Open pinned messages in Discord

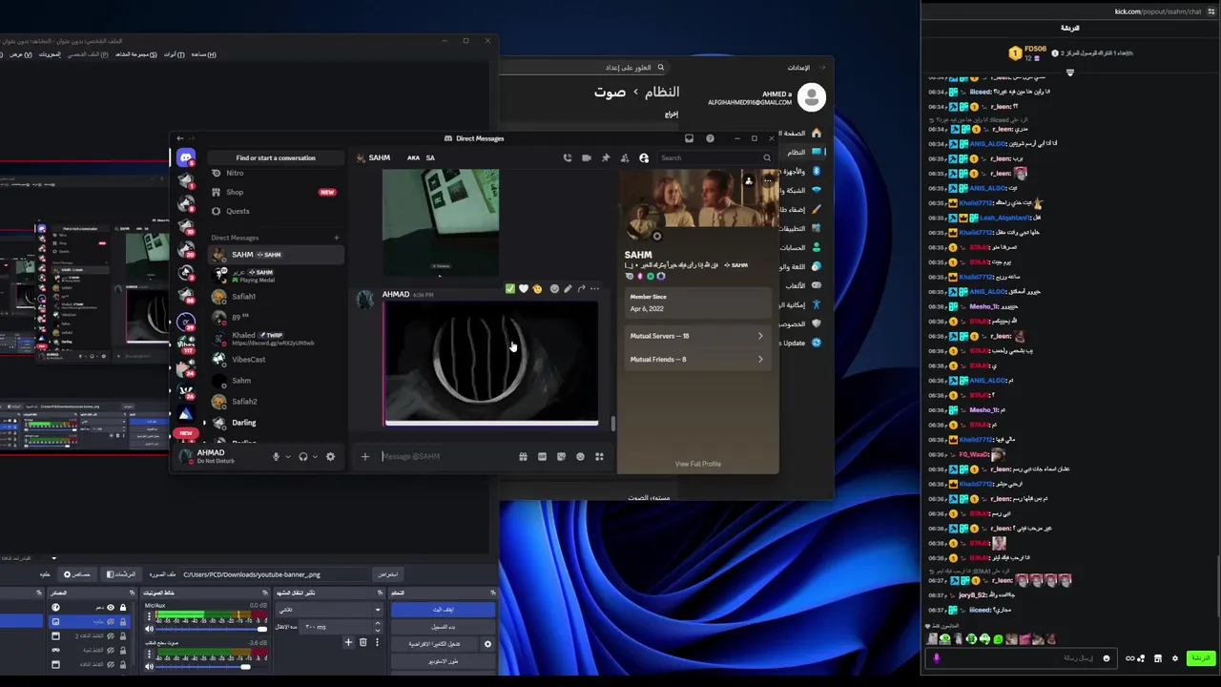(606, 157)
